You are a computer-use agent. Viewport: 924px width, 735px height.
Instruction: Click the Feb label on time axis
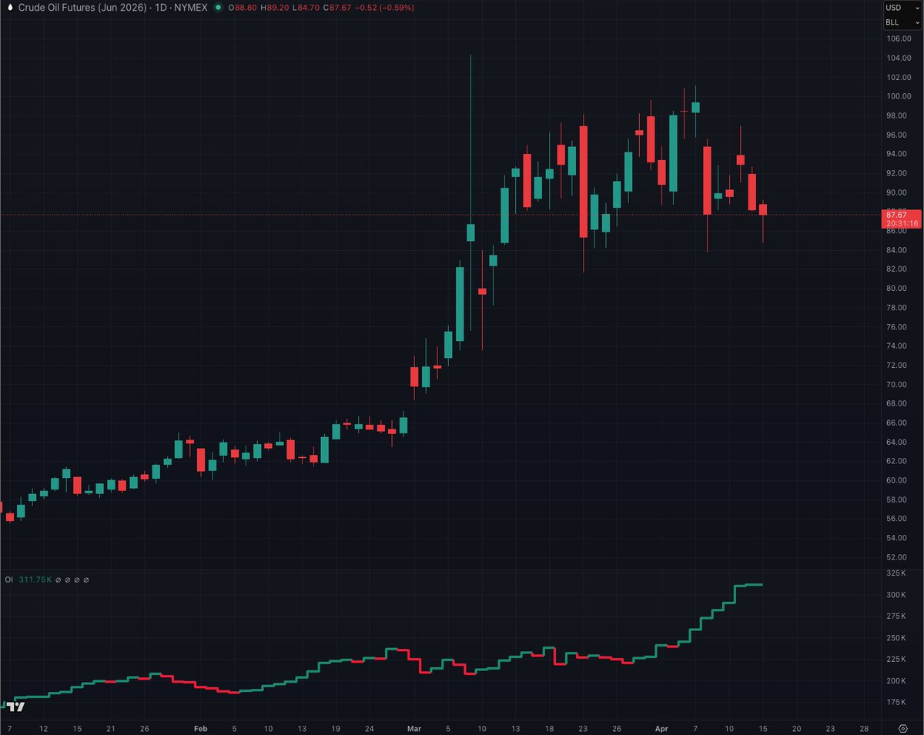pyautogui.click(x=201, y=728)
